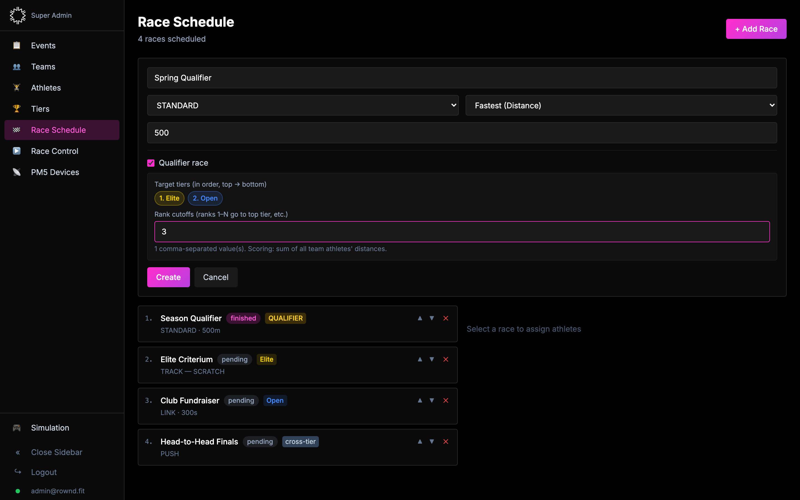Click the Events sidebar icon
Image resolution: width=800 pixels, height=500 pixels.
17,45
